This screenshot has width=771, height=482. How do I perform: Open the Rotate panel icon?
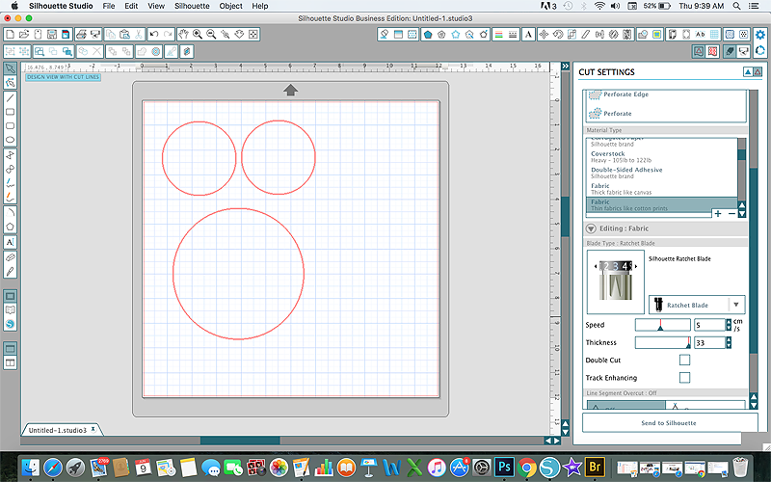tap(558, 35)
